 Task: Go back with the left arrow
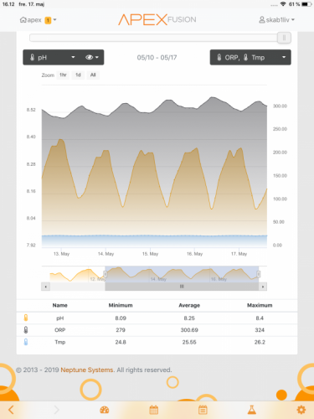coord(11,410)
